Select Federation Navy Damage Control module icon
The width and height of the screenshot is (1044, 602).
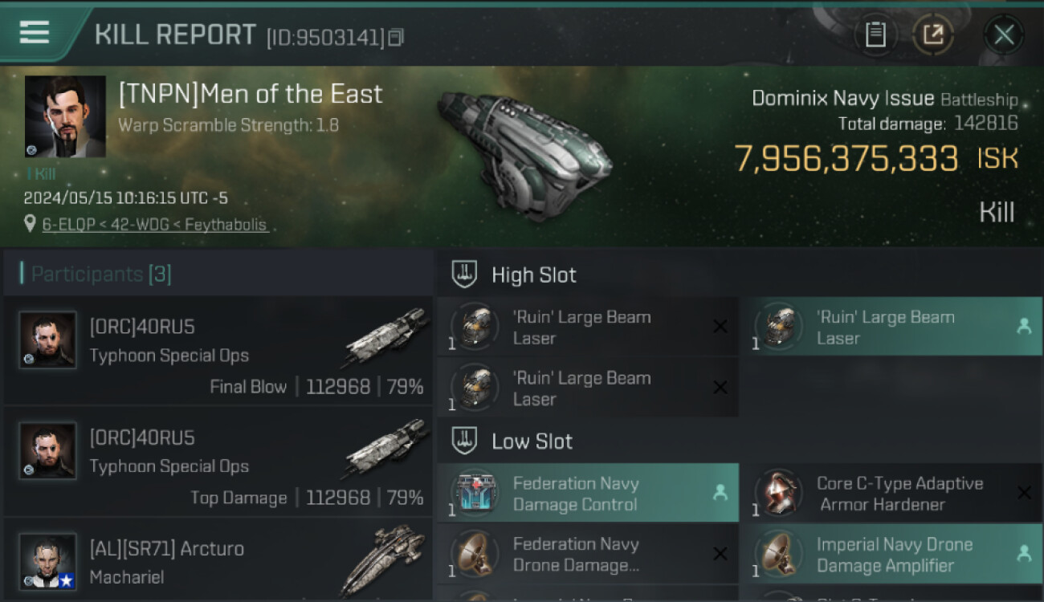point(475,493)
